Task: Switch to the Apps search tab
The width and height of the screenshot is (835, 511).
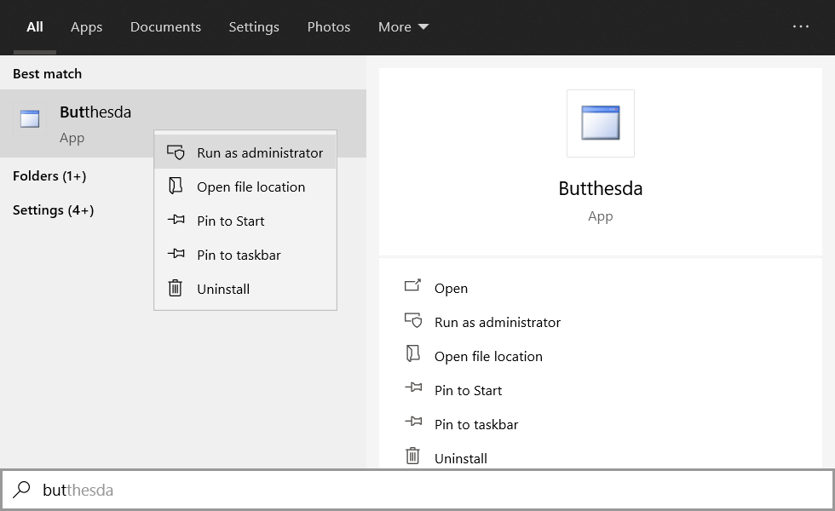Action: [x=86, y=26]
